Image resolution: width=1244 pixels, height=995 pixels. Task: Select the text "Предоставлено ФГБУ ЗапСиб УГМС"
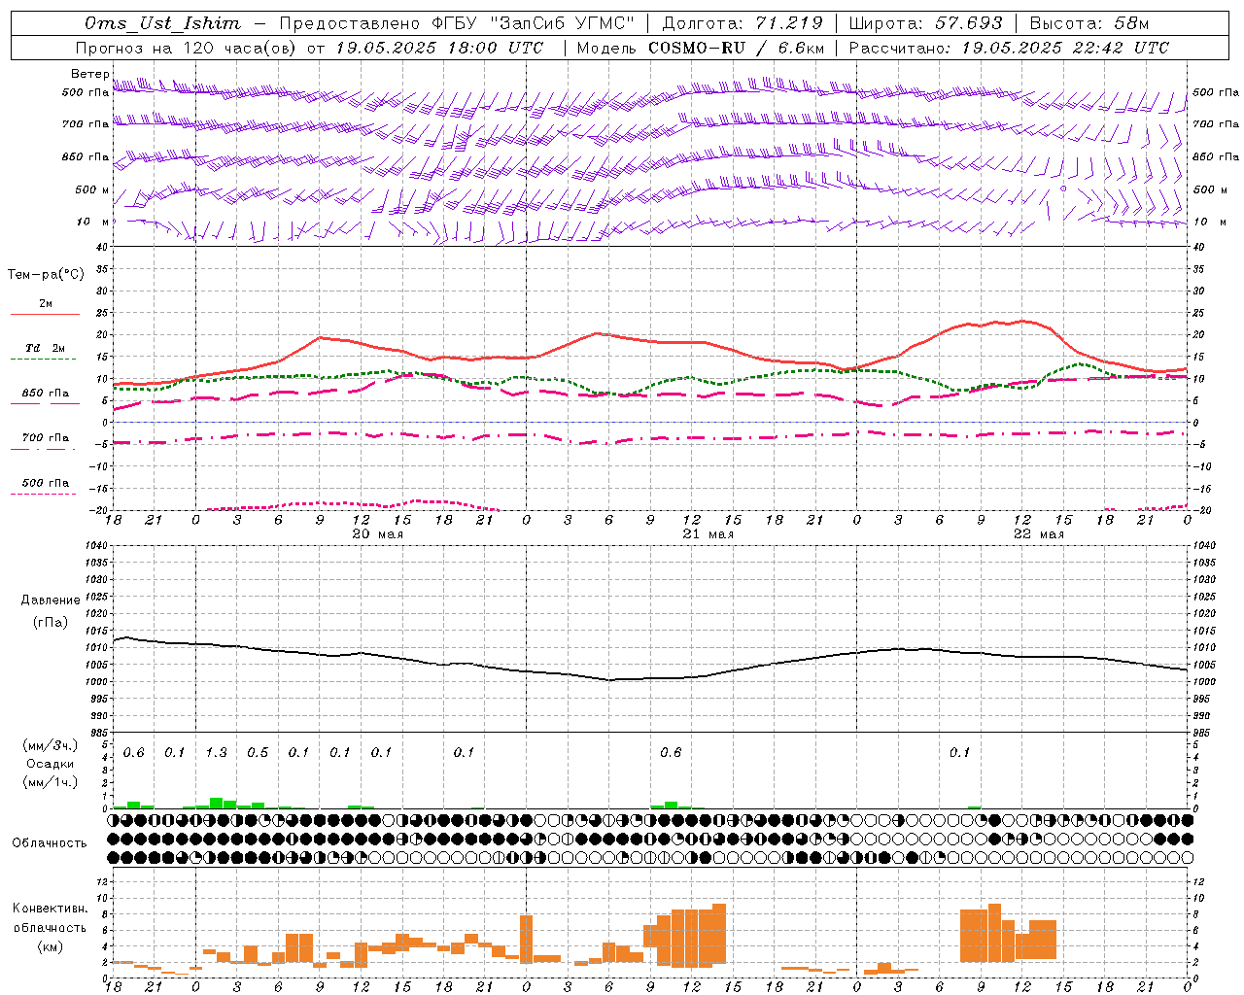(x=457, y=23)
